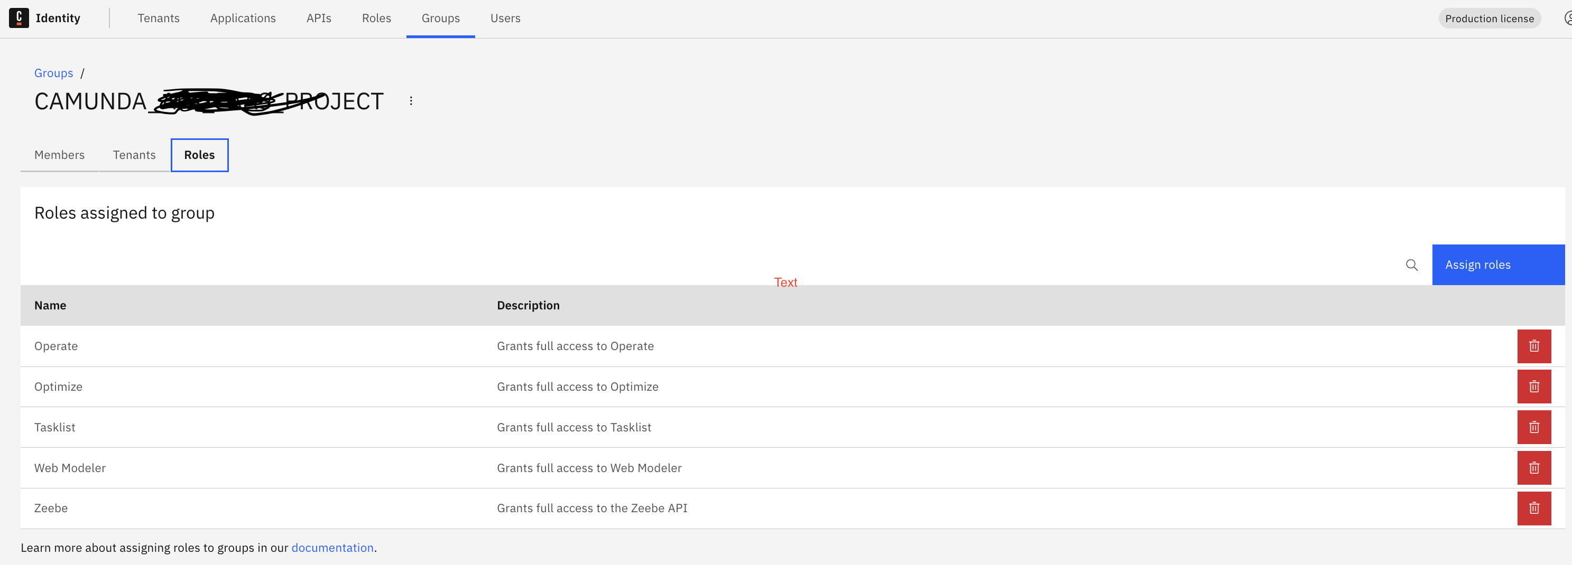The height and width of the screenshot is (565, 1572).
Task: Select the Optimize role name cell
Action: 58,387
